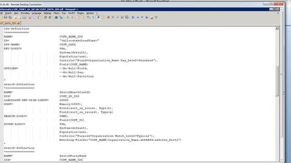Click the Stop Recording macro icon
The height and width of the screenshot is (163, 291).
coord(113,17)
